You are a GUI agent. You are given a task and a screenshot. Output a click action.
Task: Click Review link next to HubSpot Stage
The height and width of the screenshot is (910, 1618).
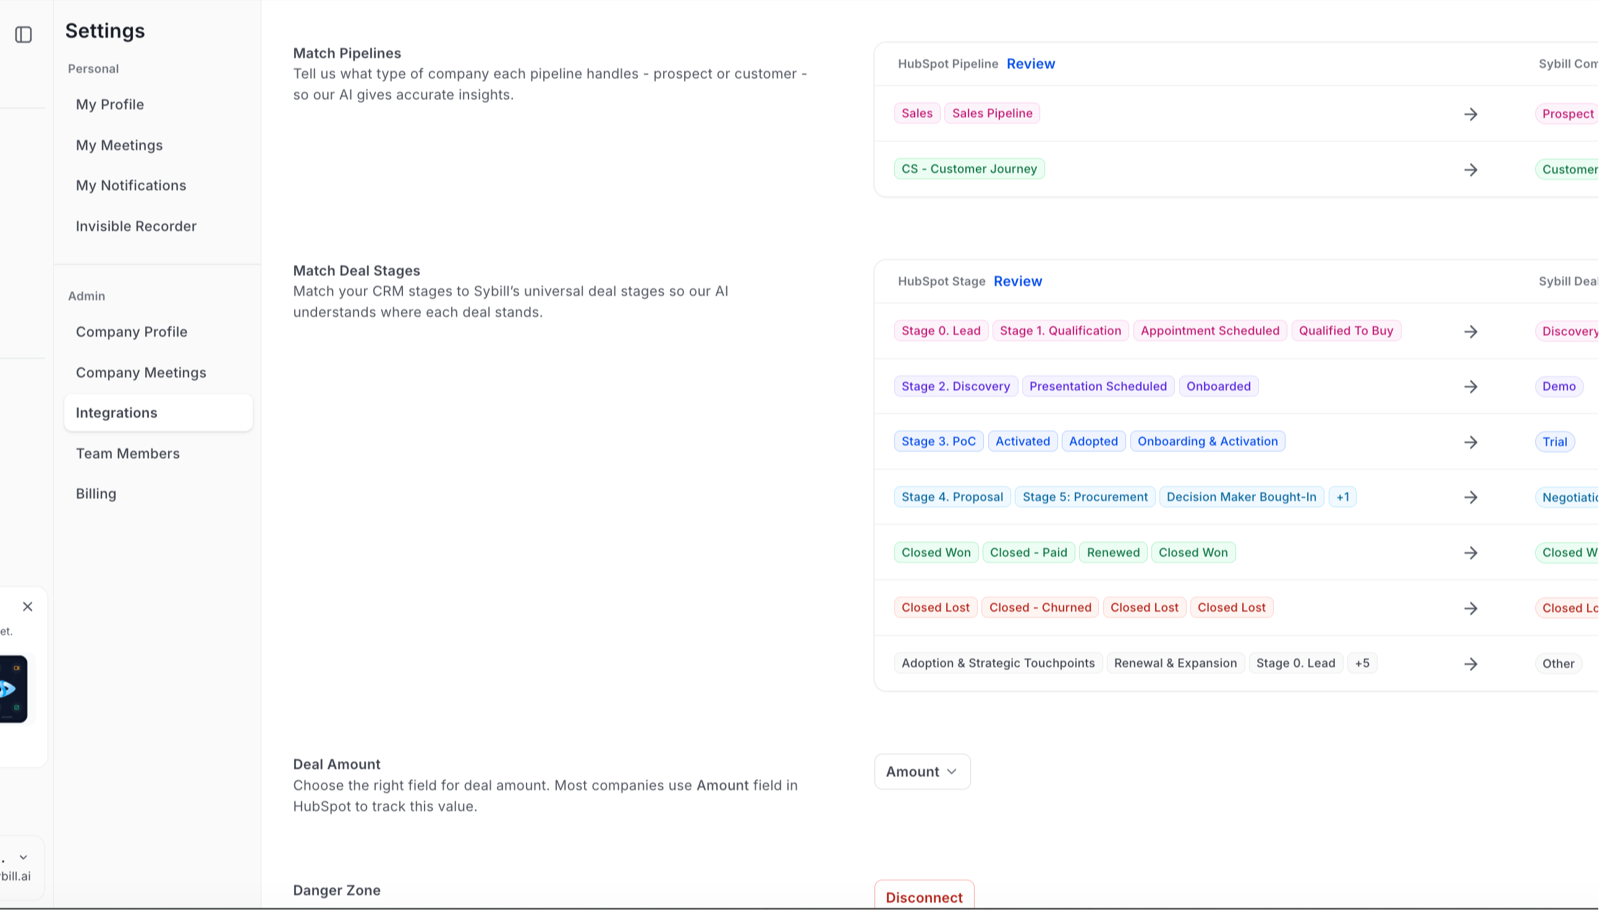1017,281
